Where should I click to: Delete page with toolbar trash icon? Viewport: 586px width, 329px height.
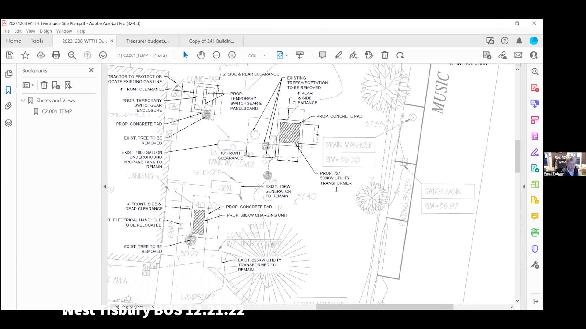click(x=385, y=55)
